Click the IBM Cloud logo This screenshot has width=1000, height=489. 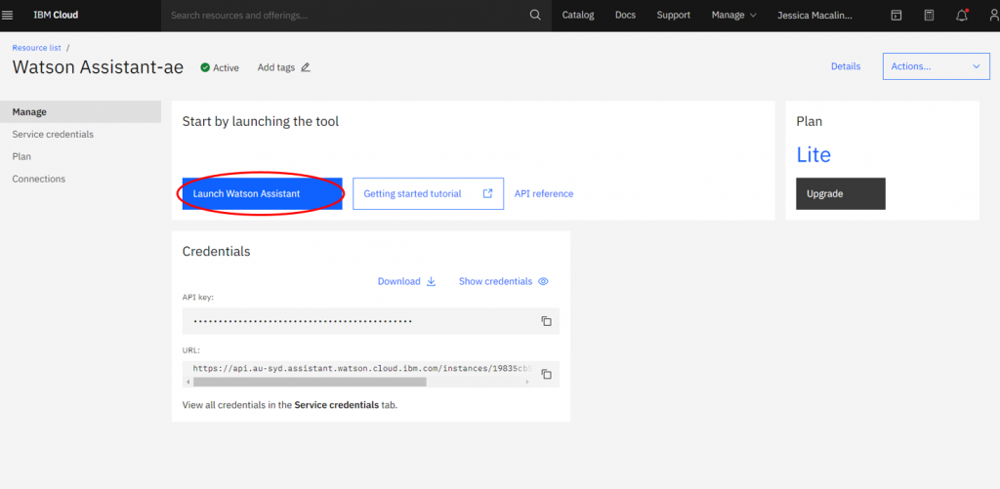(x=56, y=15)
